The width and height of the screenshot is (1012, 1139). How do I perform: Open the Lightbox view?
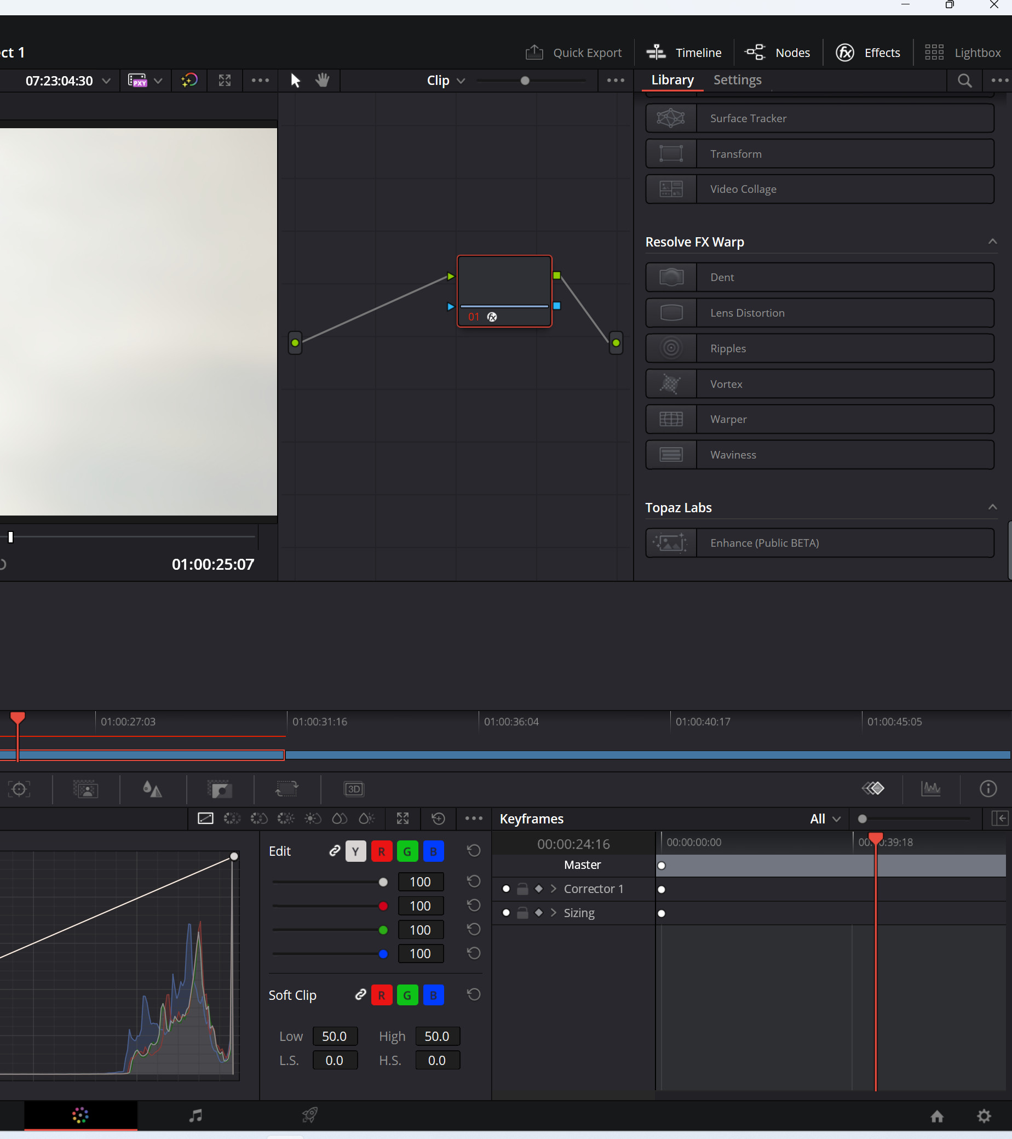[x=962, y=53]
